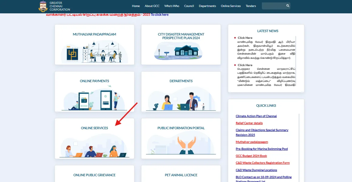
Task: Go to the Tenders menu item
Action: coord(251,6)
